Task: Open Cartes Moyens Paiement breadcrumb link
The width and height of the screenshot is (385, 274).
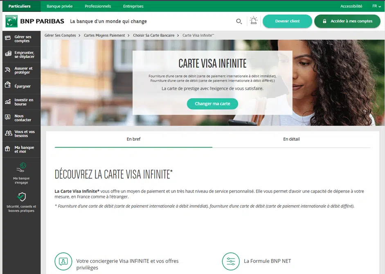Action: click(x=104, y=35)
